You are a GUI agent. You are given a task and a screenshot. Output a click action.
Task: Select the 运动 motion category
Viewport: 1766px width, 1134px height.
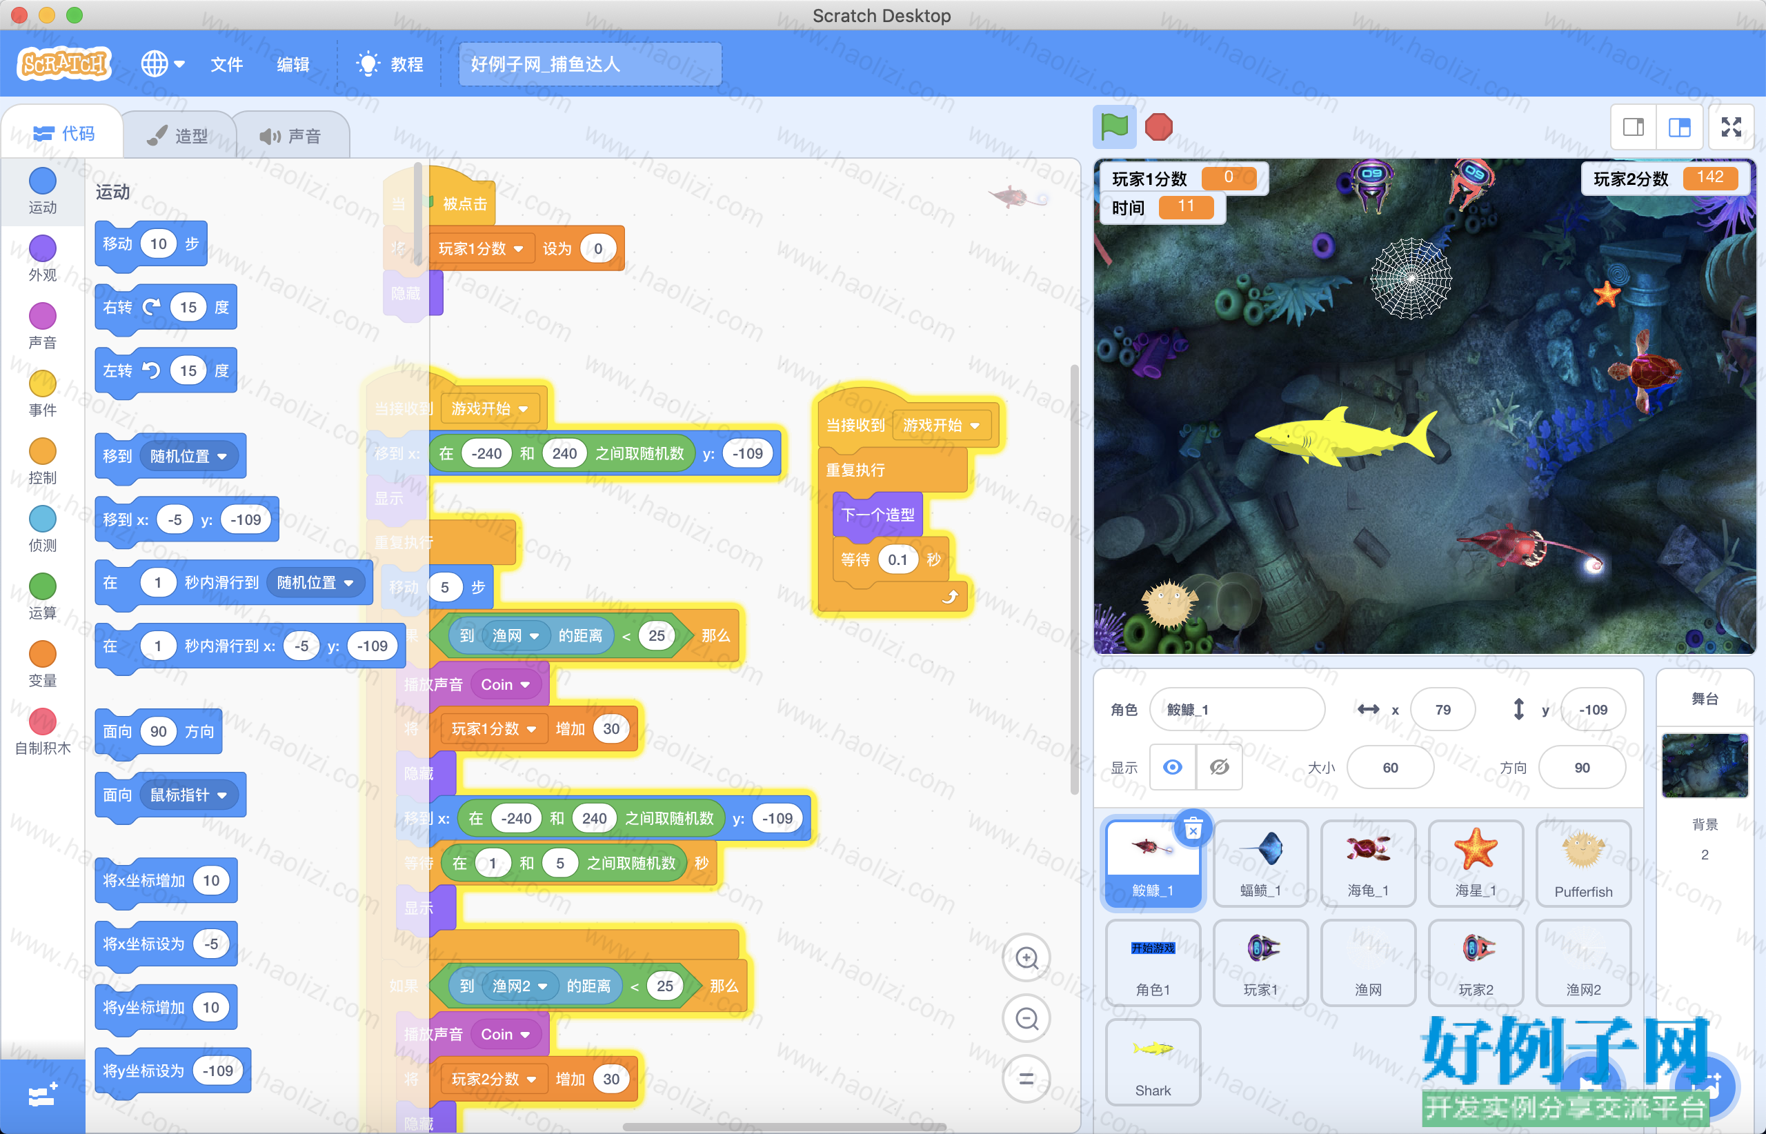click(x=42, y=192)
